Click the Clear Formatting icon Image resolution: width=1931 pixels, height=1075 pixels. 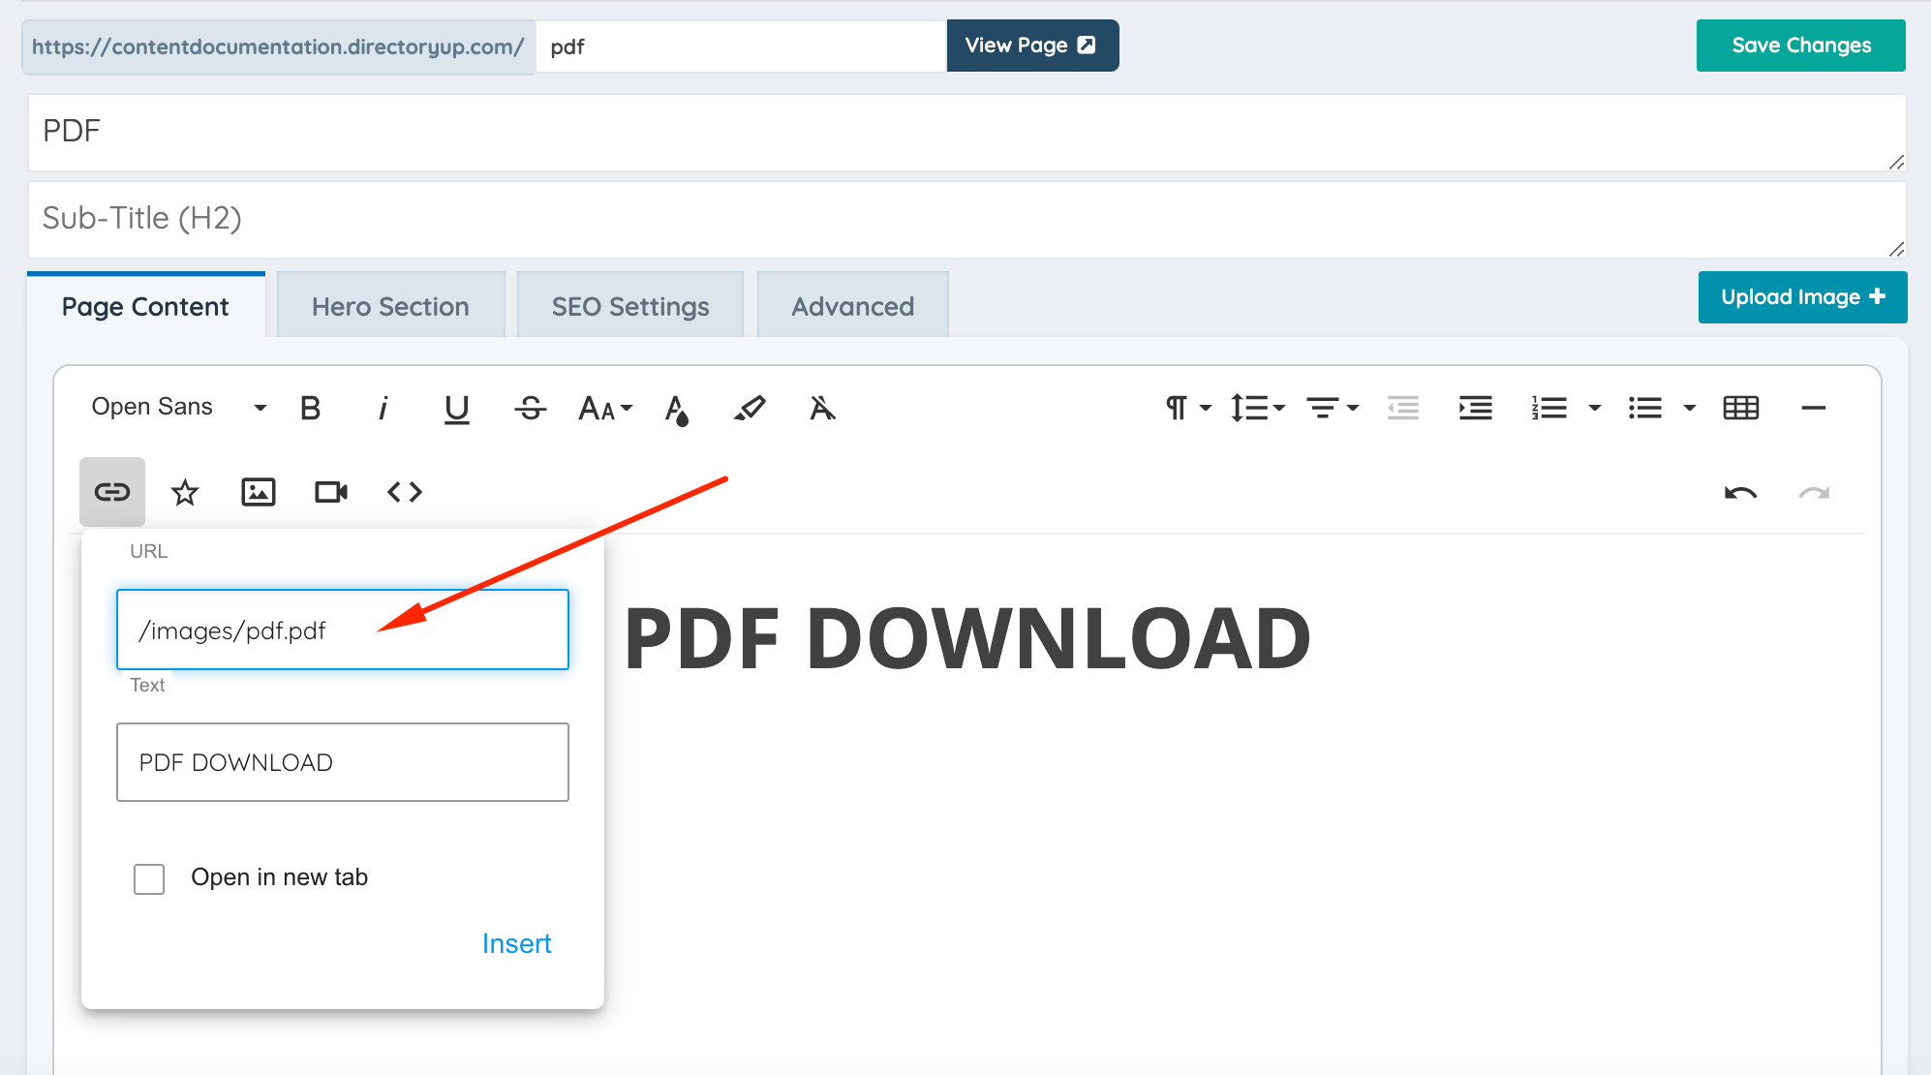coord(822,409)
